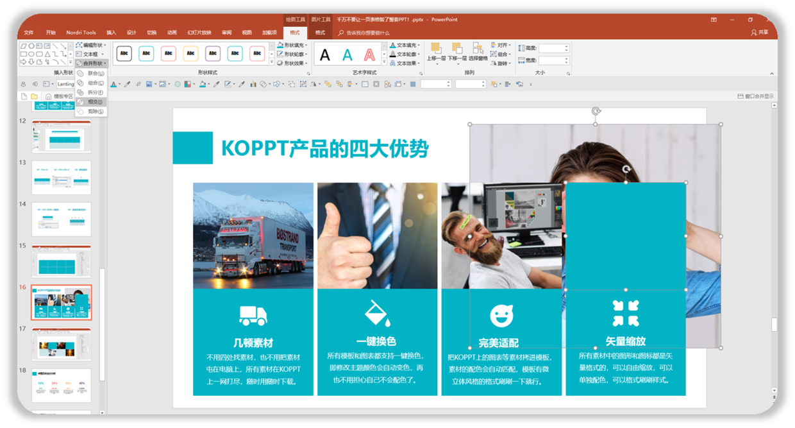Viewport: 795px width, 428px height.
Task: Open the 合并形状 dropdown
Action: [91, 64]
